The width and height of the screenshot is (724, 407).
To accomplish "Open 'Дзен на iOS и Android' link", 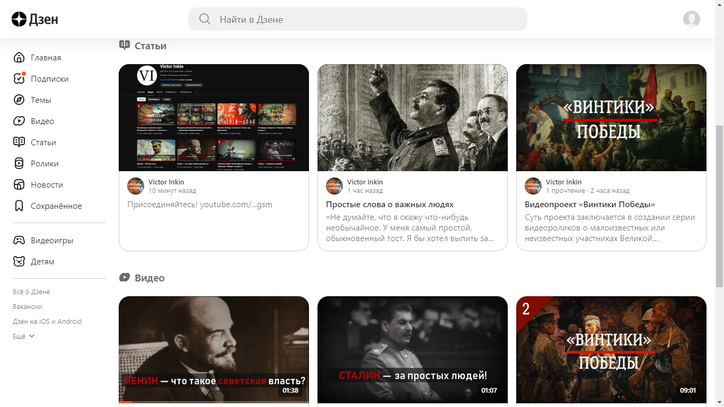I will [47, 322].
